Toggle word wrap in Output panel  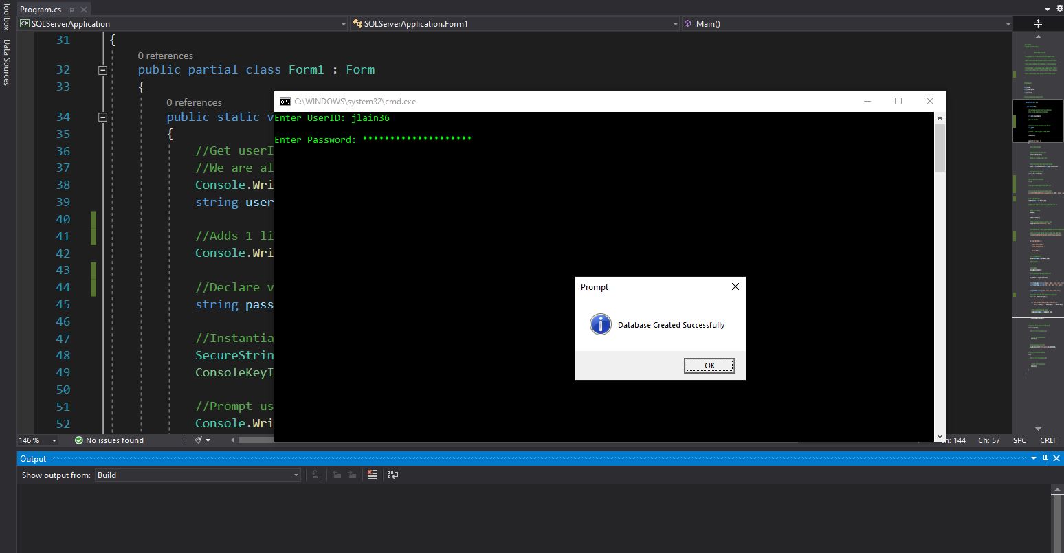(393, 475)
